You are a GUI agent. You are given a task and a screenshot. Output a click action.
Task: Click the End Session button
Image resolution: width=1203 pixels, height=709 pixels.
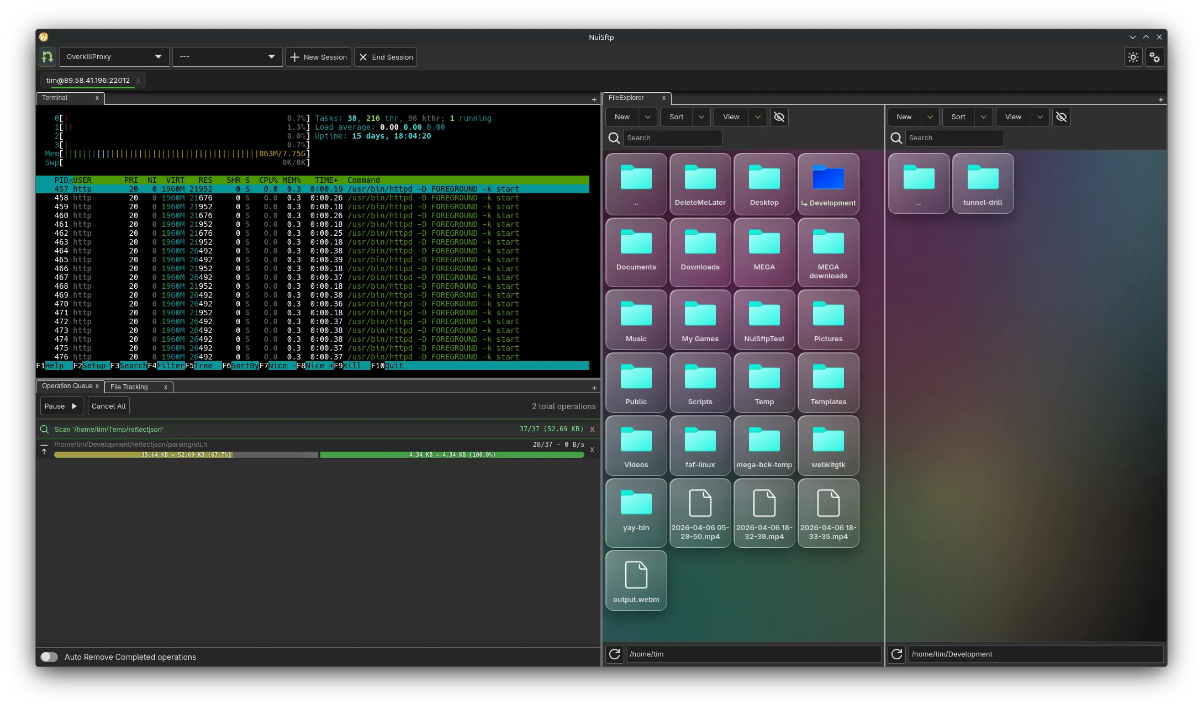[x=386, y=57]
